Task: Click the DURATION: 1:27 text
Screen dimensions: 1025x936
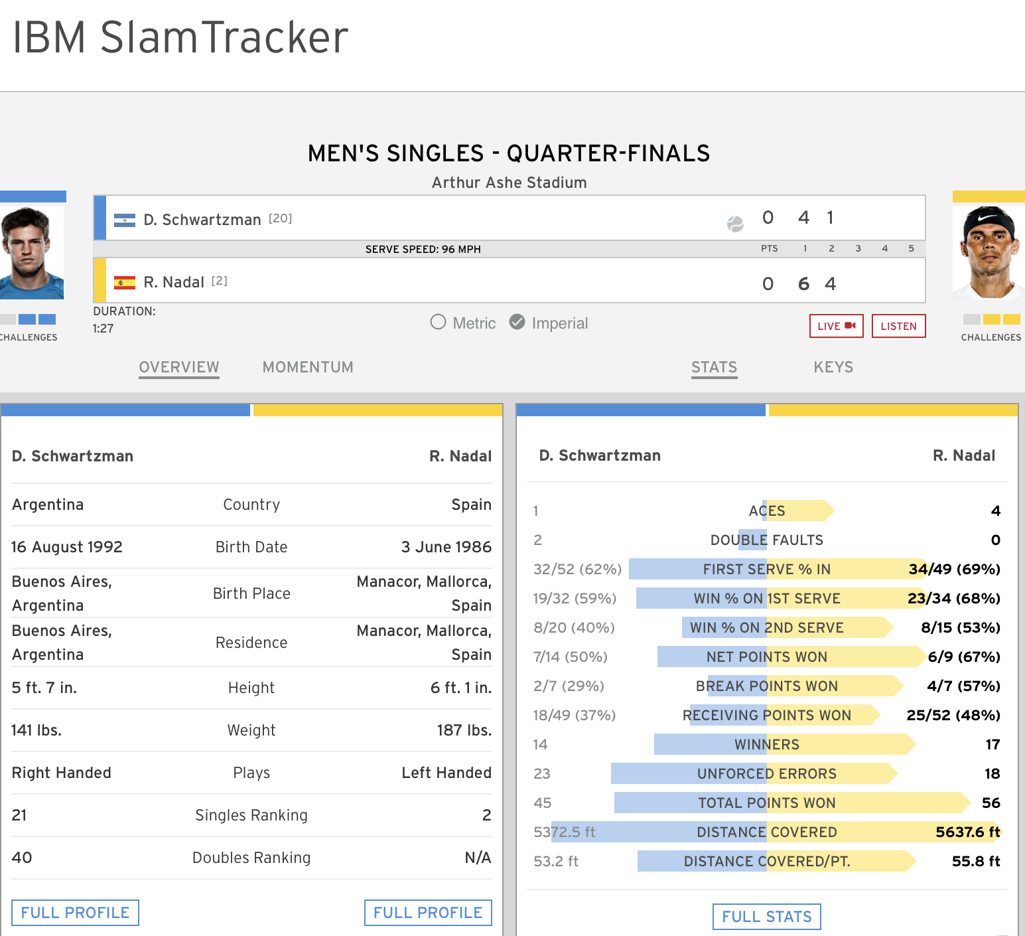Action: pos(124,319)
